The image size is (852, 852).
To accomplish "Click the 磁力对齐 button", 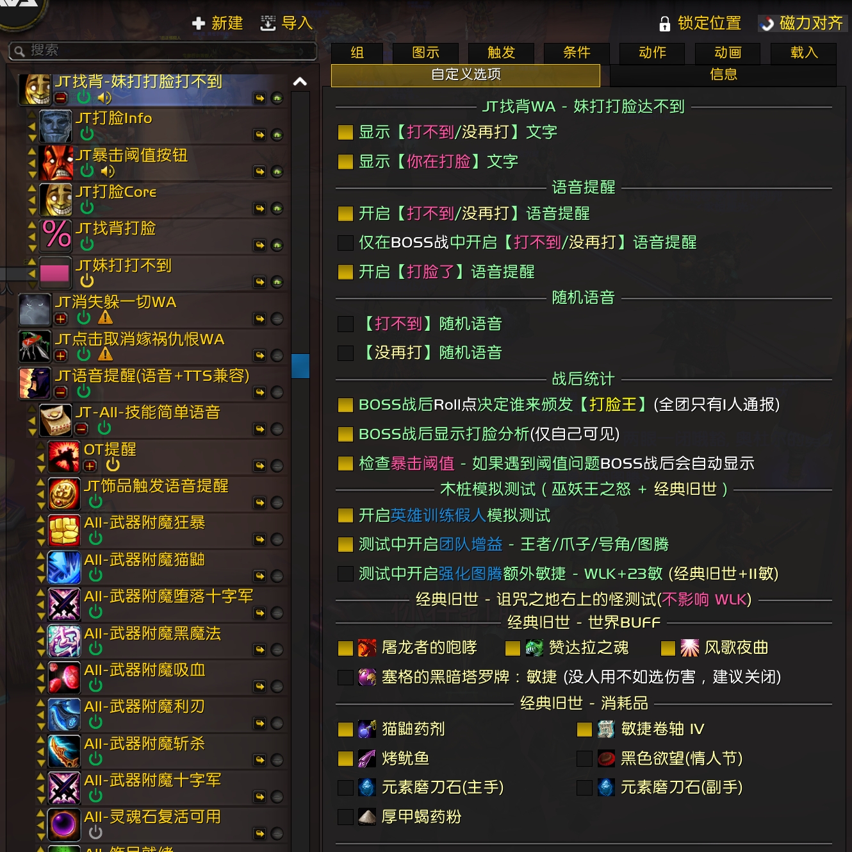I will (x=803, y=24).
